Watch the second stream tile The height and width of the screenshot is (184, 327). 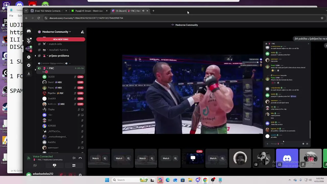(x=119, y=158)
